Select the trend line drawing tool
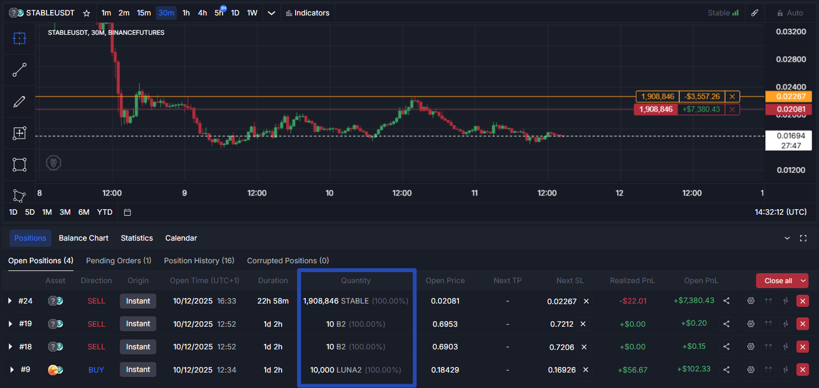The image size is (819, 388). [x=19, y=70]
